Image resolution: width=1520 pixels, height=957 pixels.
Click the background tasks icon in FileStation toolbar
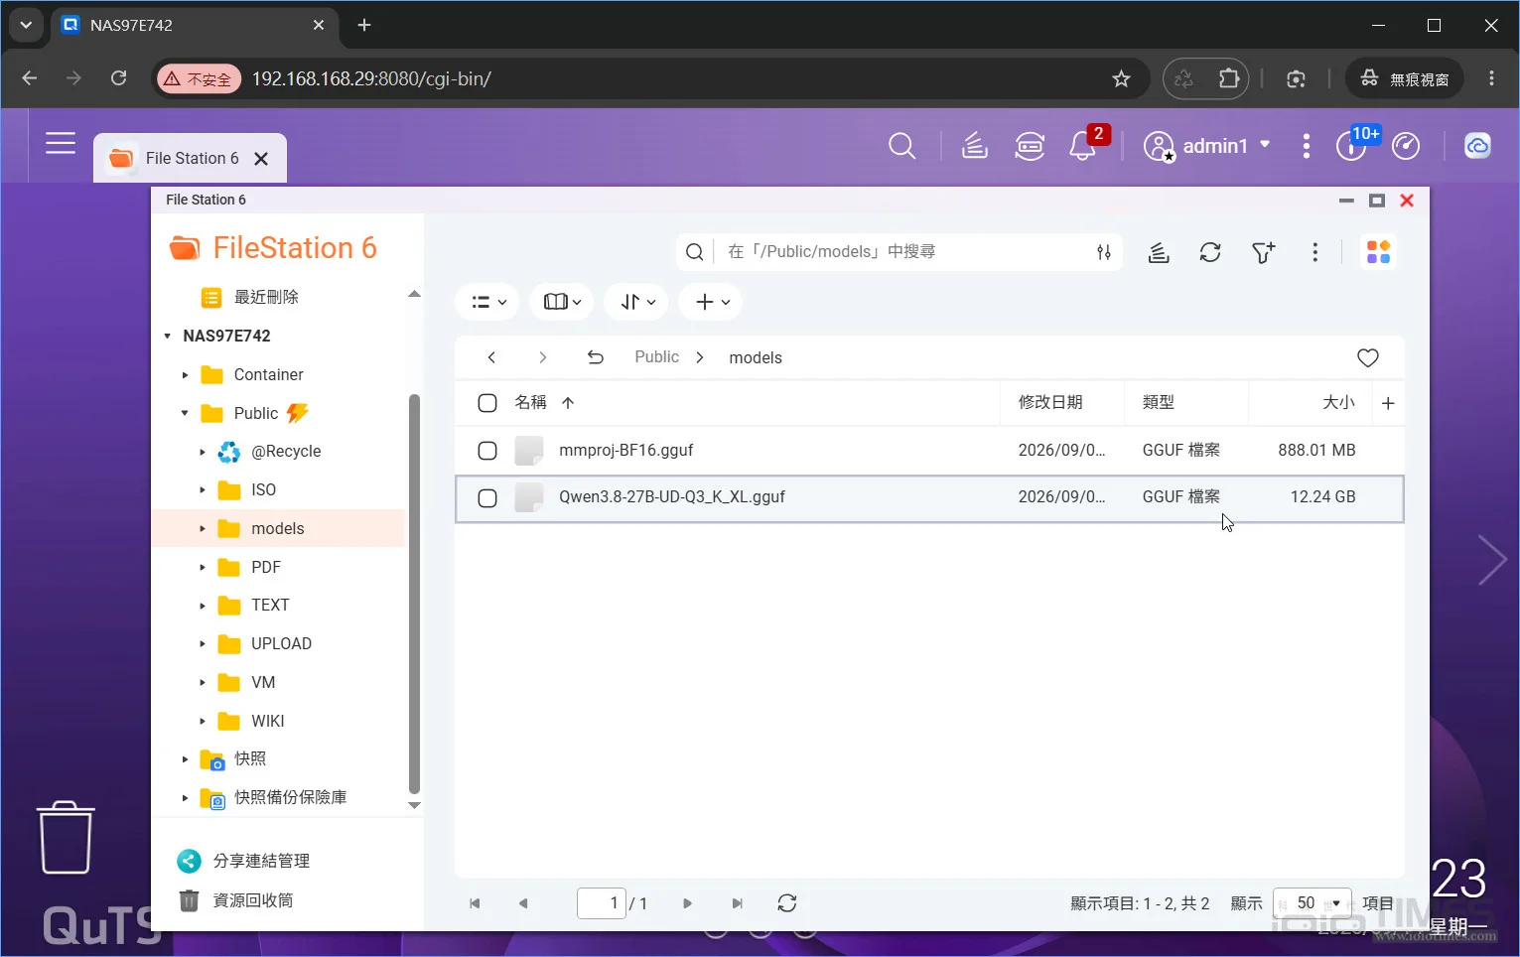[x=1159, y=252]
